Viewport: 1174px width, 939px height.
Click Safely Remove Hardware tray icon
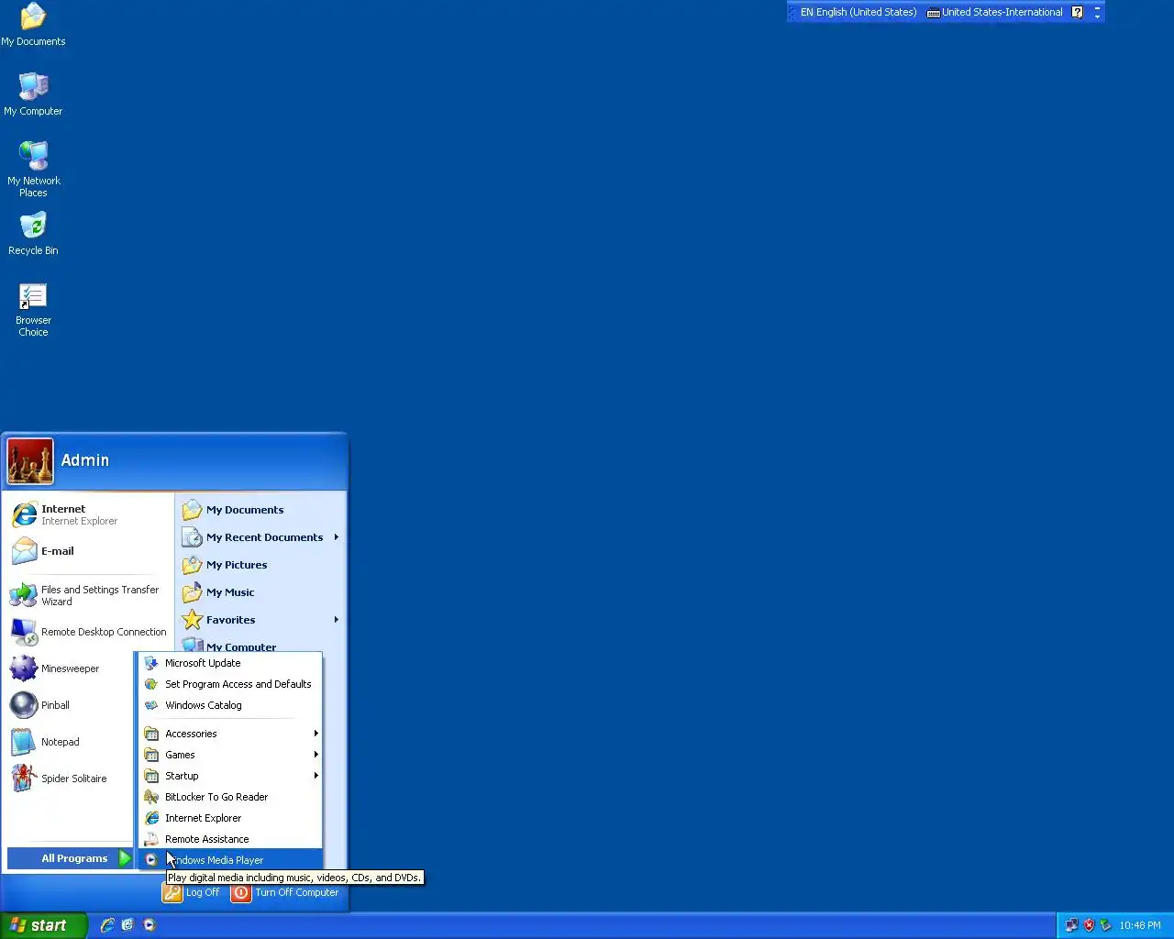(1105, 925)
